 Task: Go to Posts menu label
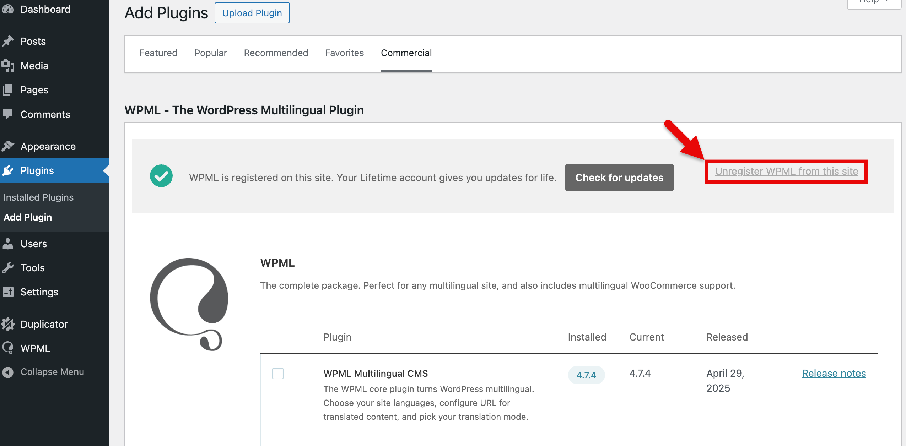[33, 41]
